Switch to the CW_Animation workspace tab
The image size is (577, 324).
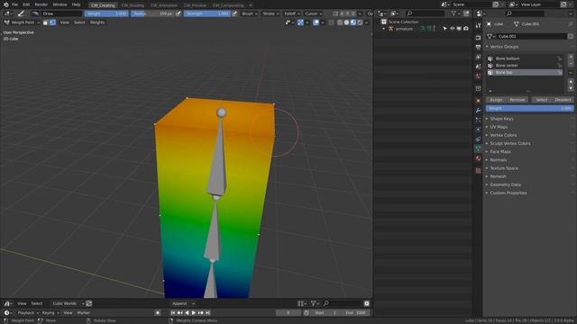point(164,5)
